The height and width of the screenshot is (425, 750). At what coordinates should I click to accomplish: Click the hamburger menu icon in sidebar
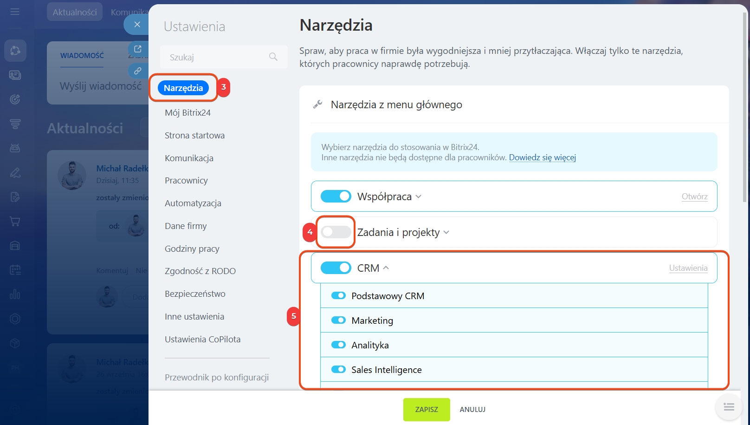coord(15,12)
